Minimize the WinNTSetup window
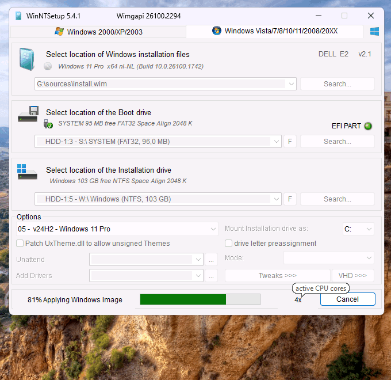This screenshot has height=380, width=391. click(x=319, y=16)
